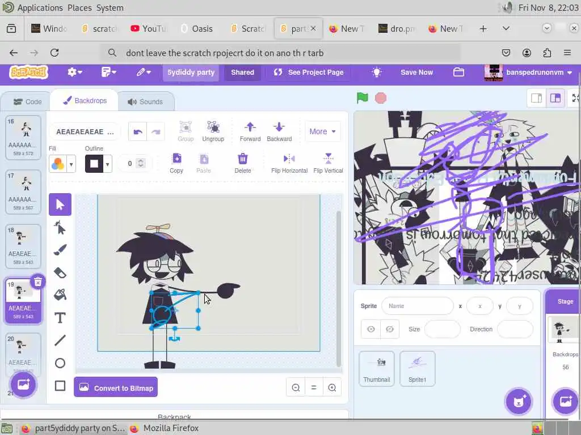This screenshot has height=435, width=581.
Task: Select the Brush tool
Action: tap(60, 250)
